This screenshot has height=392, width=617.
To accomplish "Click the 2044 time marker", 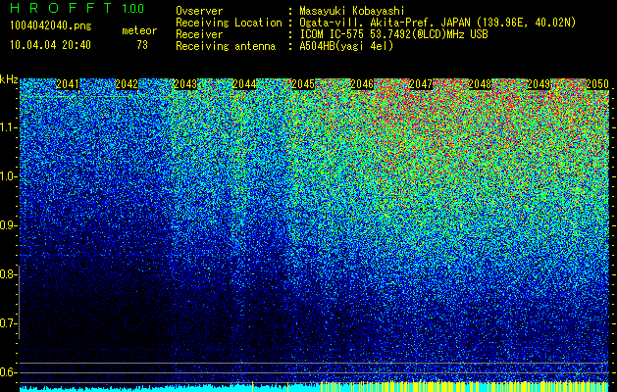I will 244,84.
